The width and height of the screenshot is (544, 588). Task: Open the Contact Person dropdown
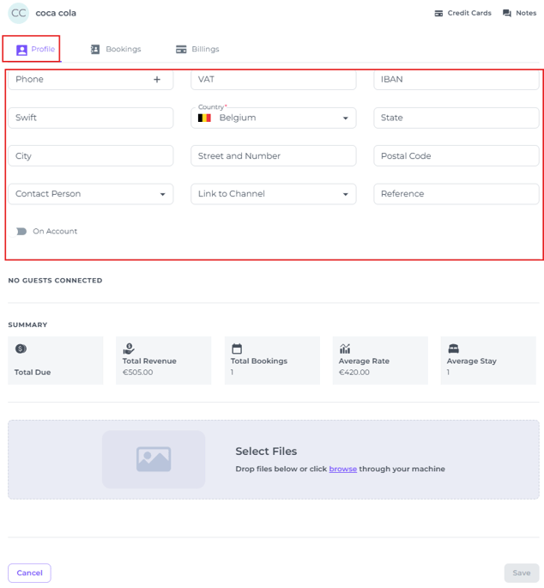(x=91, y=194)
